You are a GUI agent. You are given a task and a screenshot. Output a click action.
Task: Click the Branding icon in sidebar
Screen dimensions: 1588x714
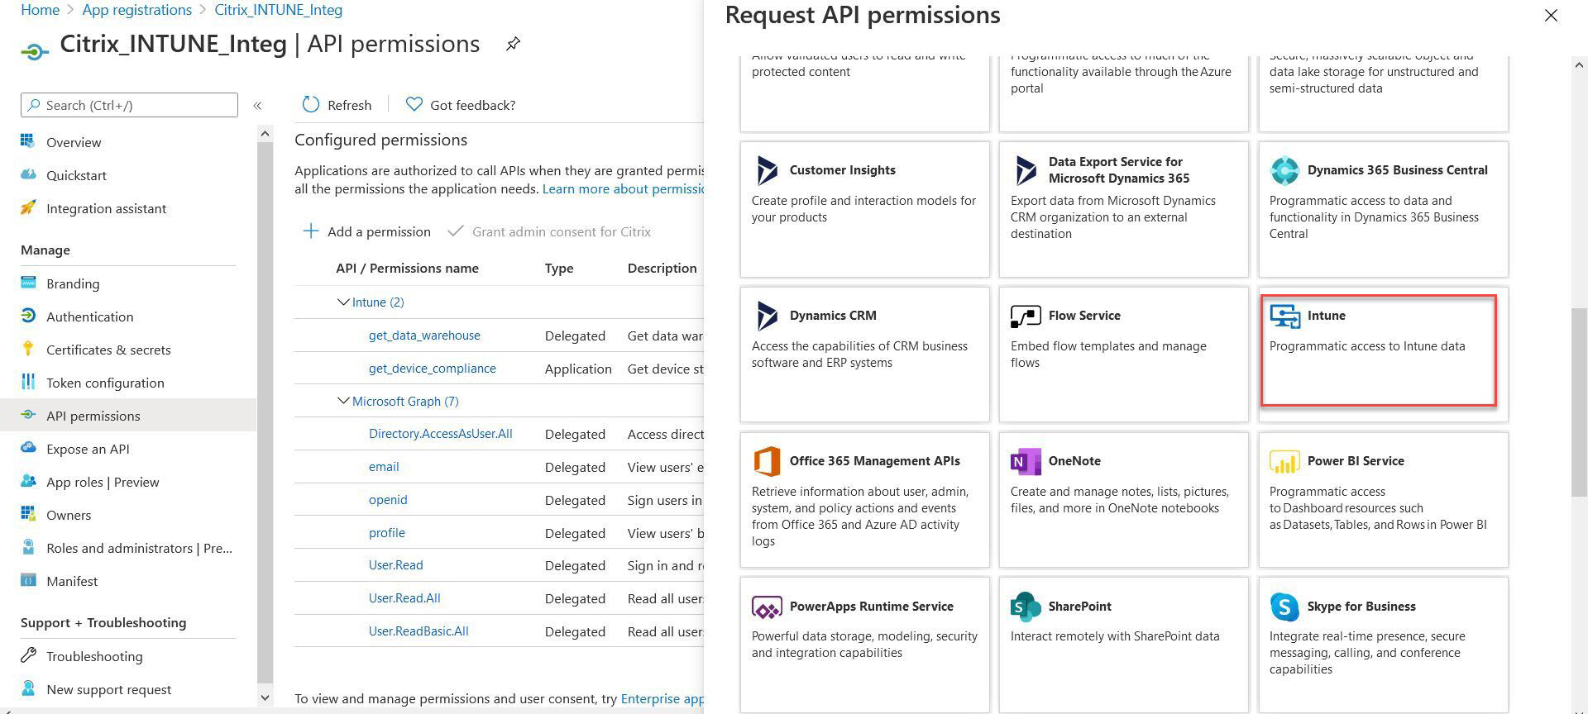tap(28, 283)
